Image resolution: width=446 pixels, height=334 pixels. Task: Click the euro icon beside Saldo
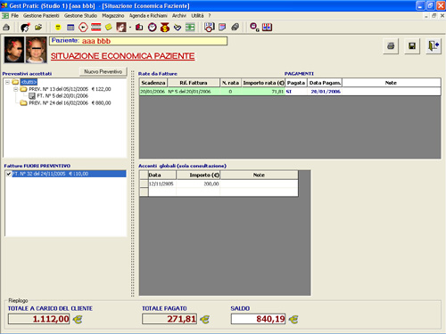point(293,320)
